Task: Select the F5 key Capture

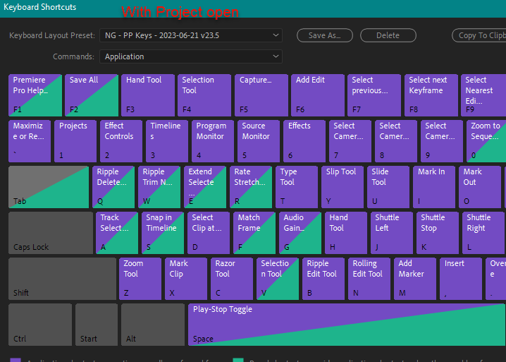Action: pos(261,95)
